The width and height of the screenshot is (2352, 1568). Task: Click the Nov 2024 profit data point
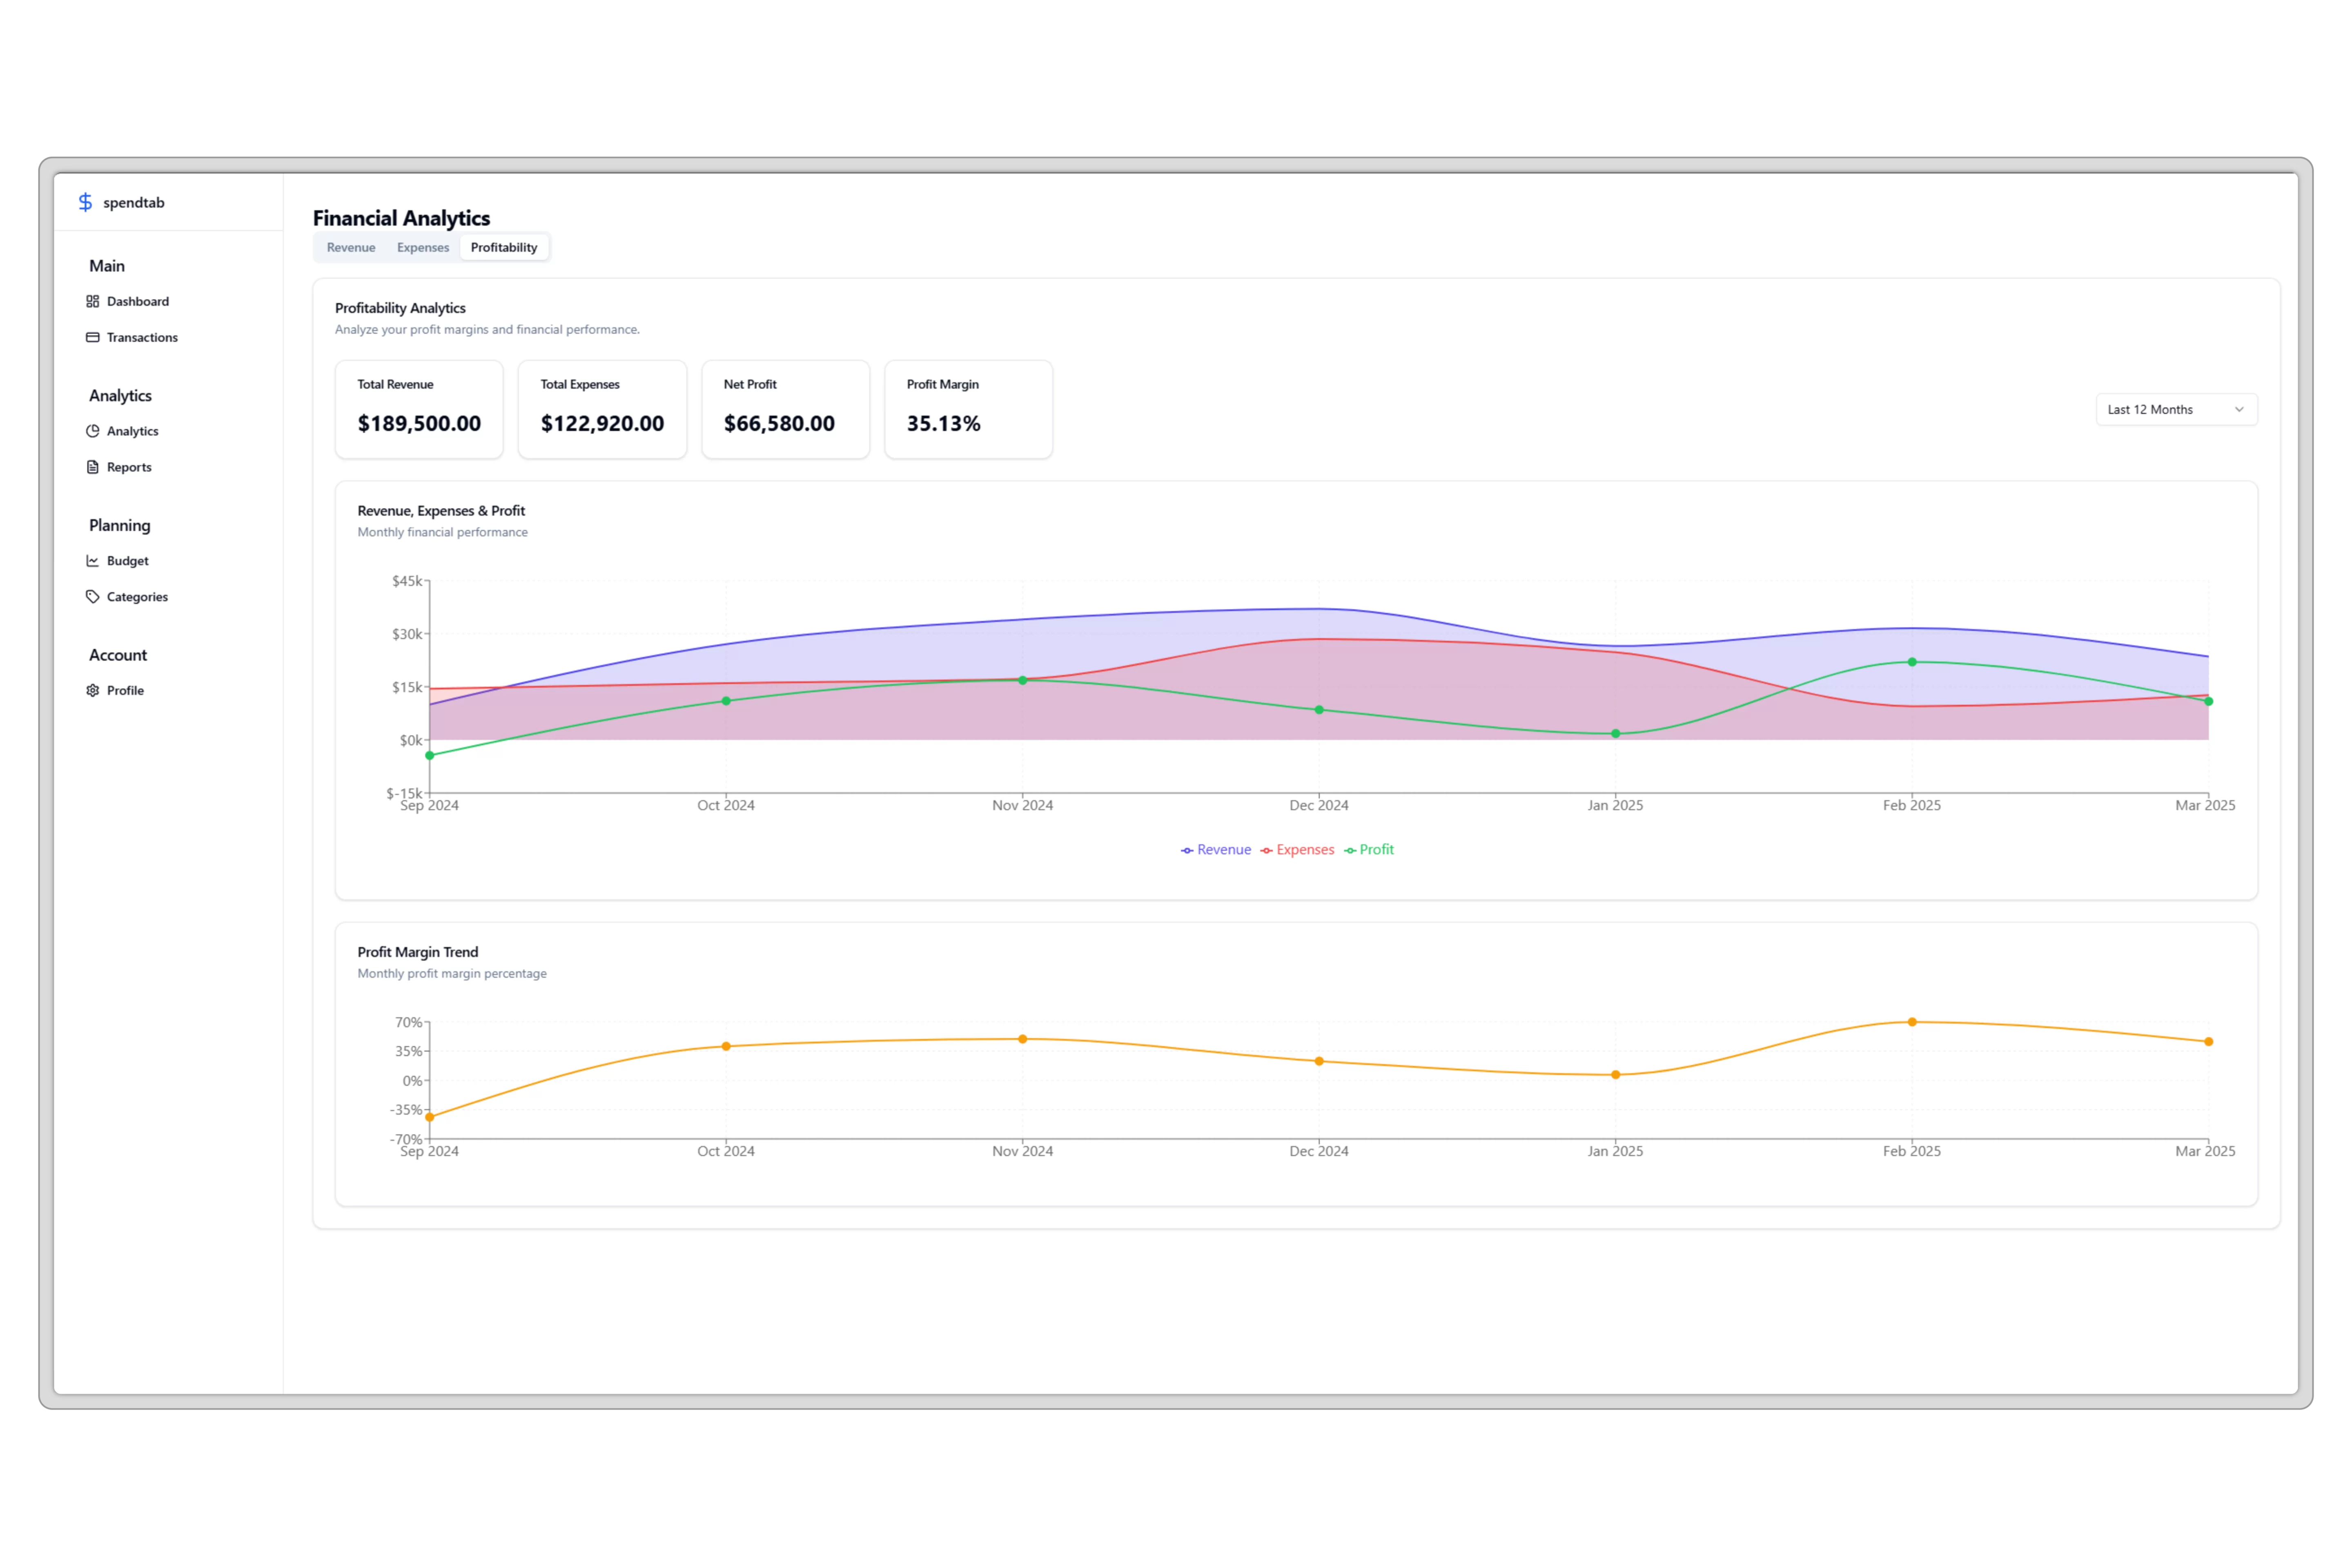pyautogui.click(x=1022, y=680)
